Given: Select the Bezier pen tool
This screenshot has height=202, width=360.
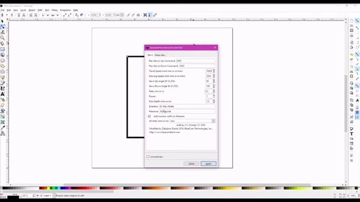Looking at the screenshot, I should (x=2, y=82).
